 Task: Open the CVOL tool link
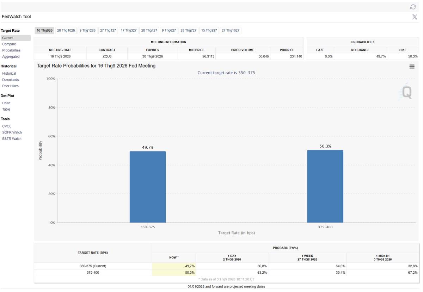7,126
